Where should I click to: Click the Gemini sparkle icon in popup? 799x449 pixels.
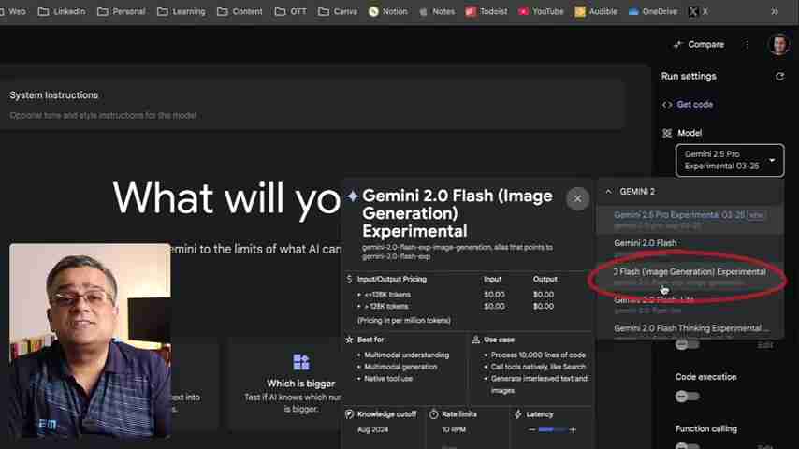pyautogui.click(x=353, y=196)
